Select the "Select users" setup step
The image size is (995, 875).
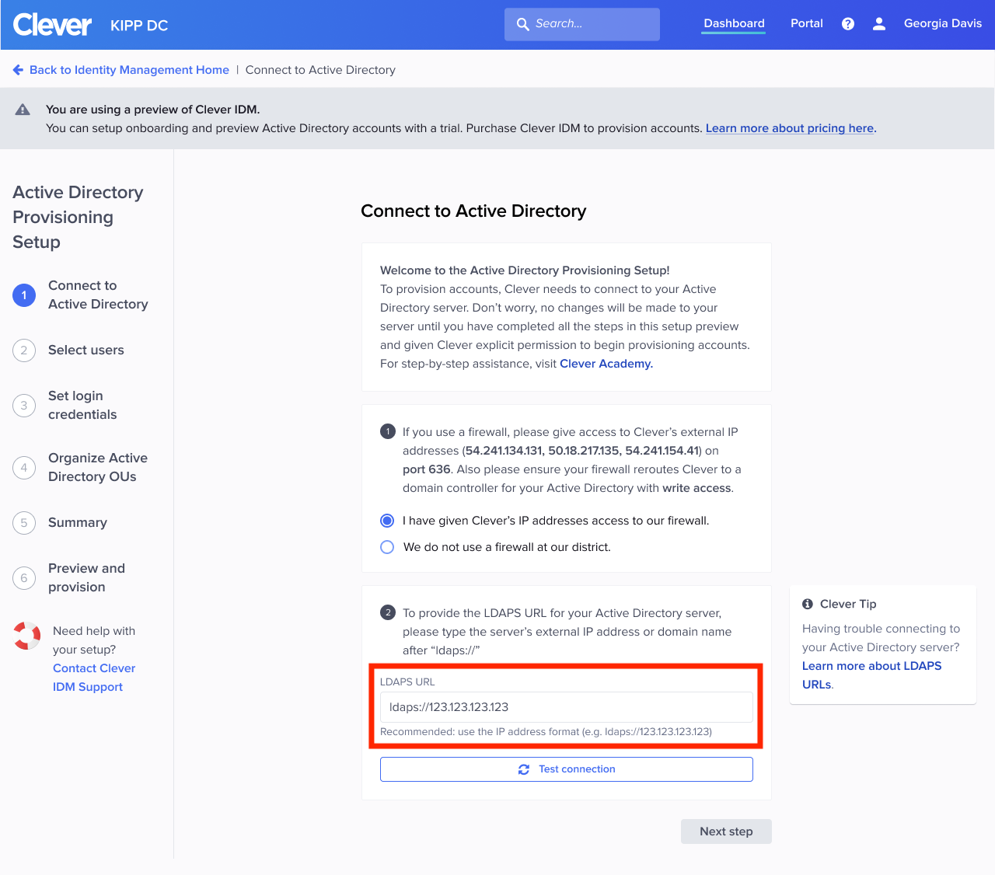tap(86, 350)
